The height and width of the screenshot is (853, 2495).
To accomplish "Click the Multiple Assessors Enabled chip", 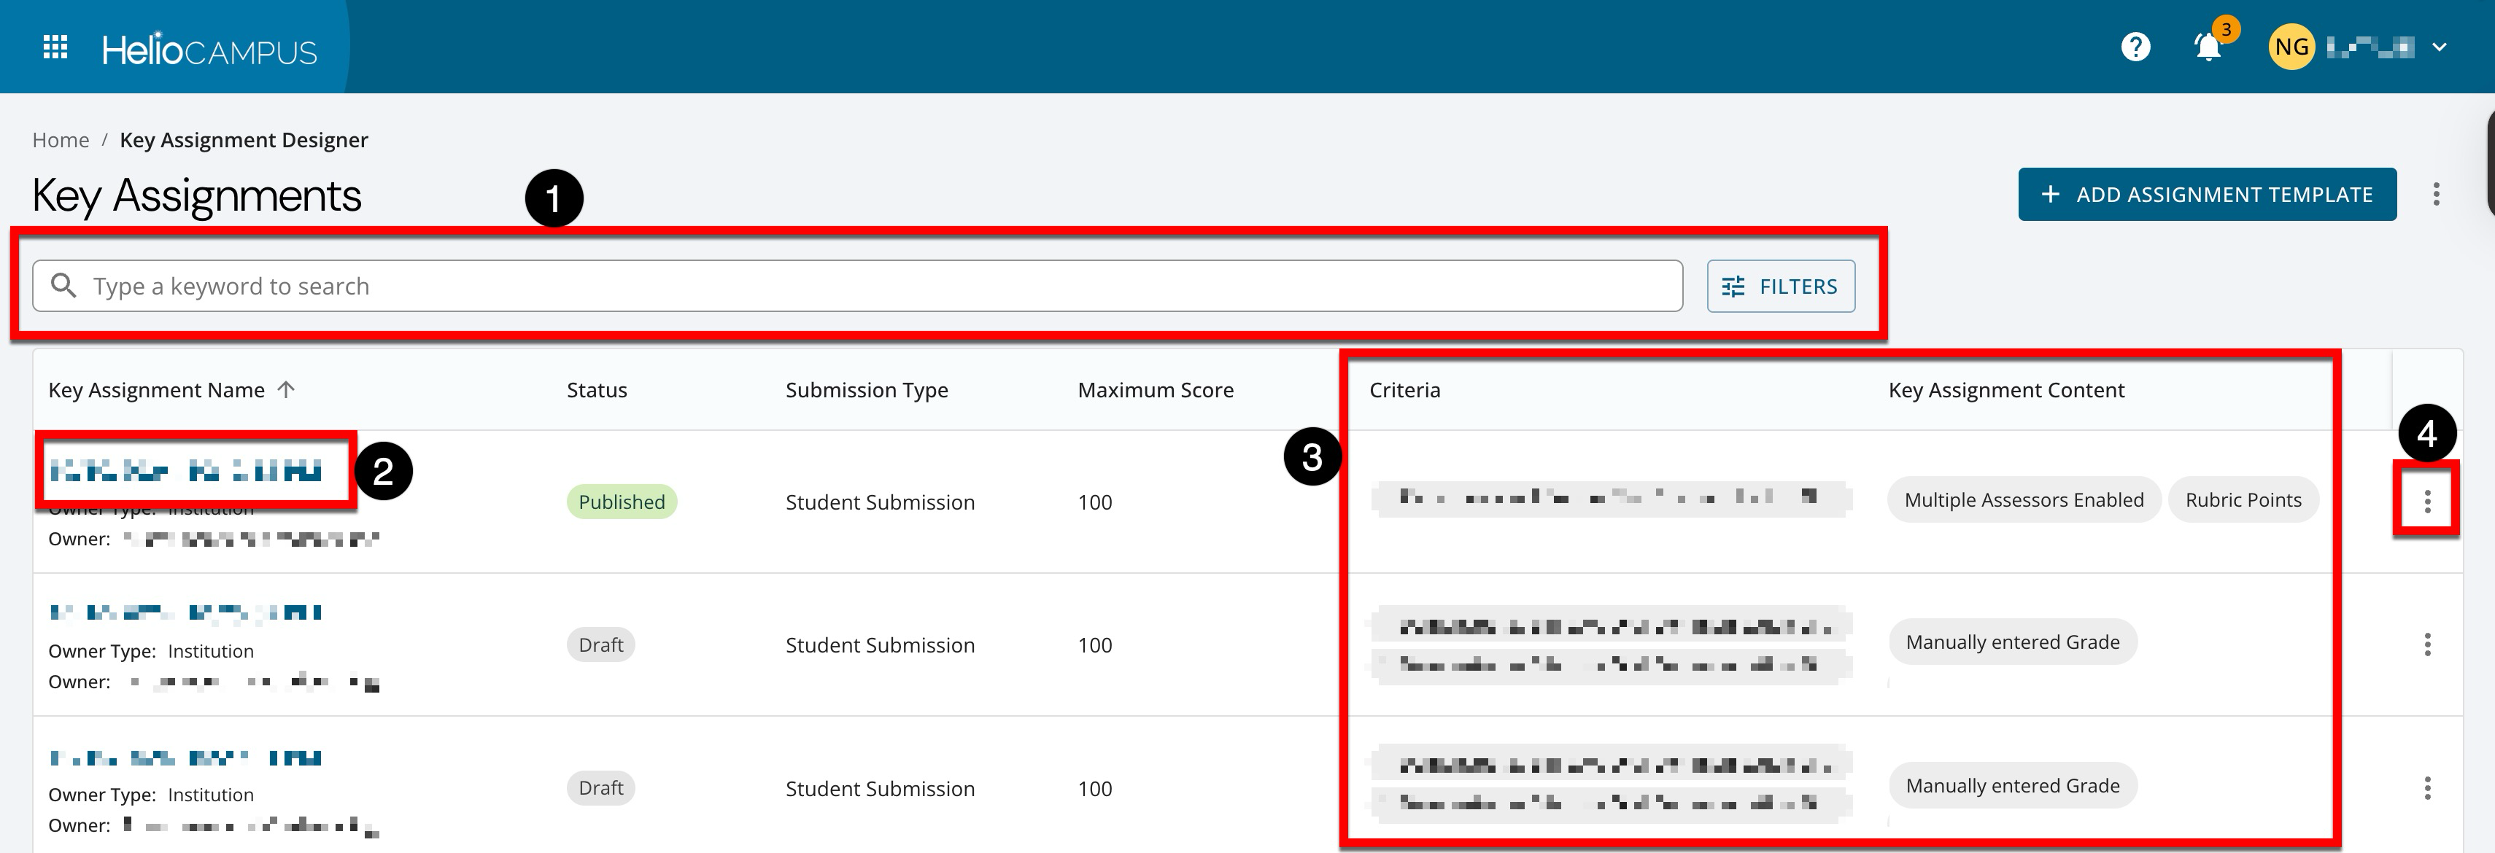I will click(x=2023, y=501).
